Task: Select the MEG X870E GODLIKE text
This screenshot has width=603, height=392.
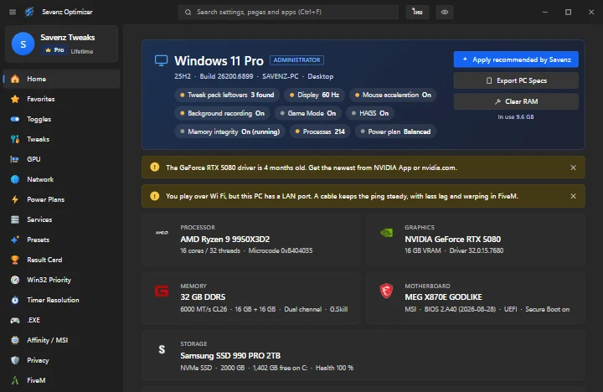Action: tap(443, 297)
